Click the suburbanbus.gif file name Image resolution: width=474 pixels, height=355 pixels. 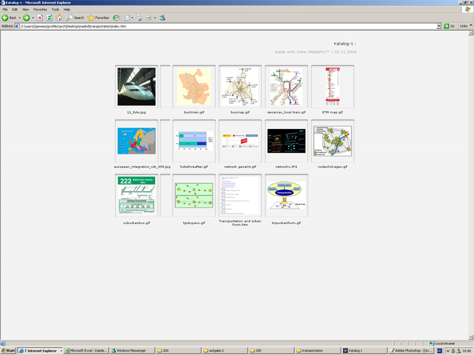(136, 223)
